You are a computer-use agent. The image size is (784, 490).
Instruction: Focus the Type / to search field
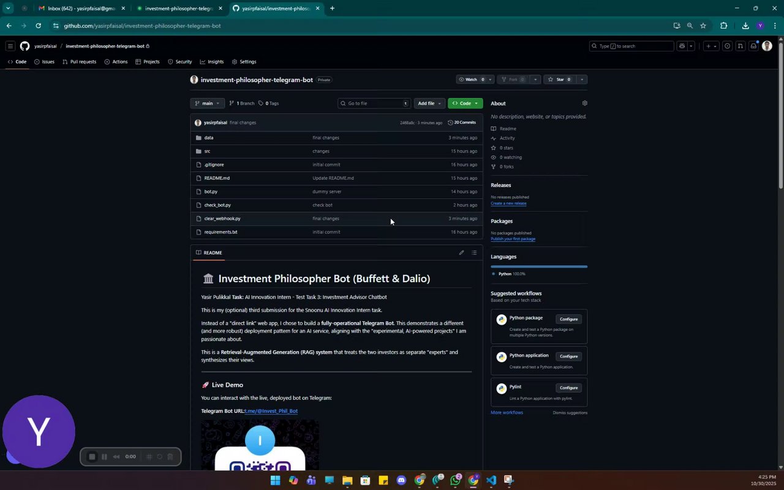tap(631, 46)
